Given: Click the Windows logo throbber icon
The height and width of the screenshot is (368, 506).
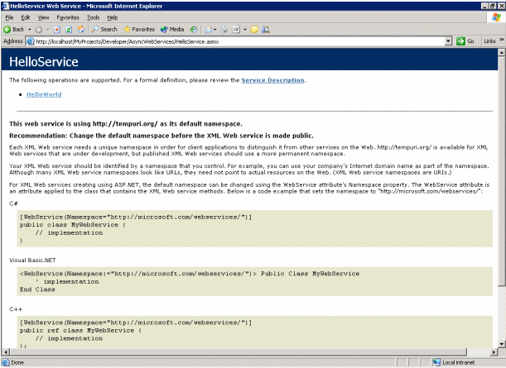Looking at the screenshot, I should (496, 17).
